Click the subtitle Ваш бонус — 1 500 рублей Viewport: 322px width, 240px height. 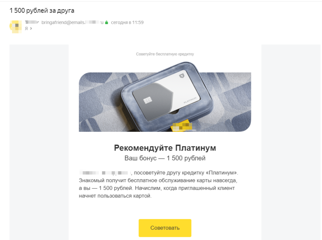165,158
